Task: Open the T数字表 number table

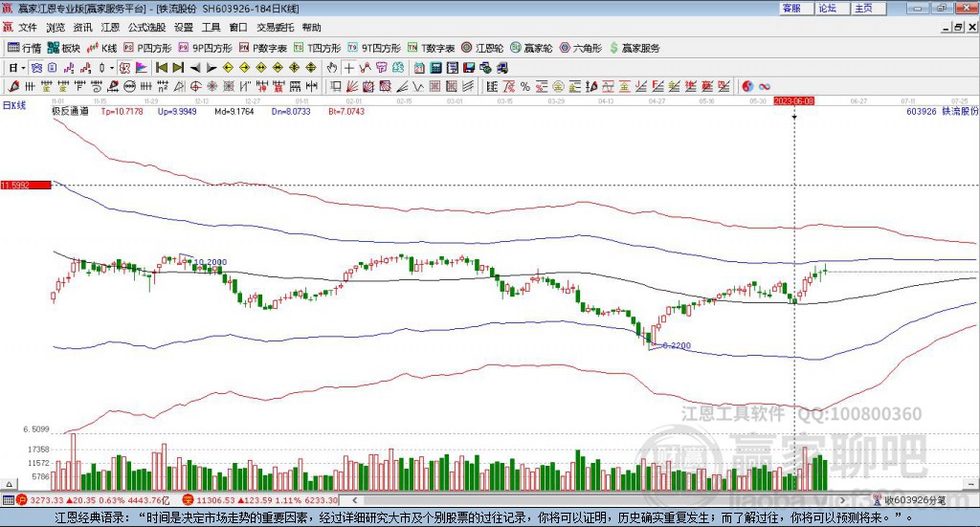Action: 432,48
